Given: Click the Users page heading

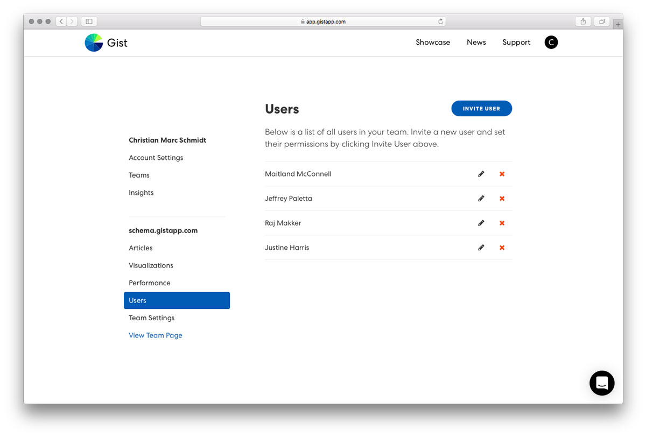Looking at the screenshot, I should click(x=282, y=109).
